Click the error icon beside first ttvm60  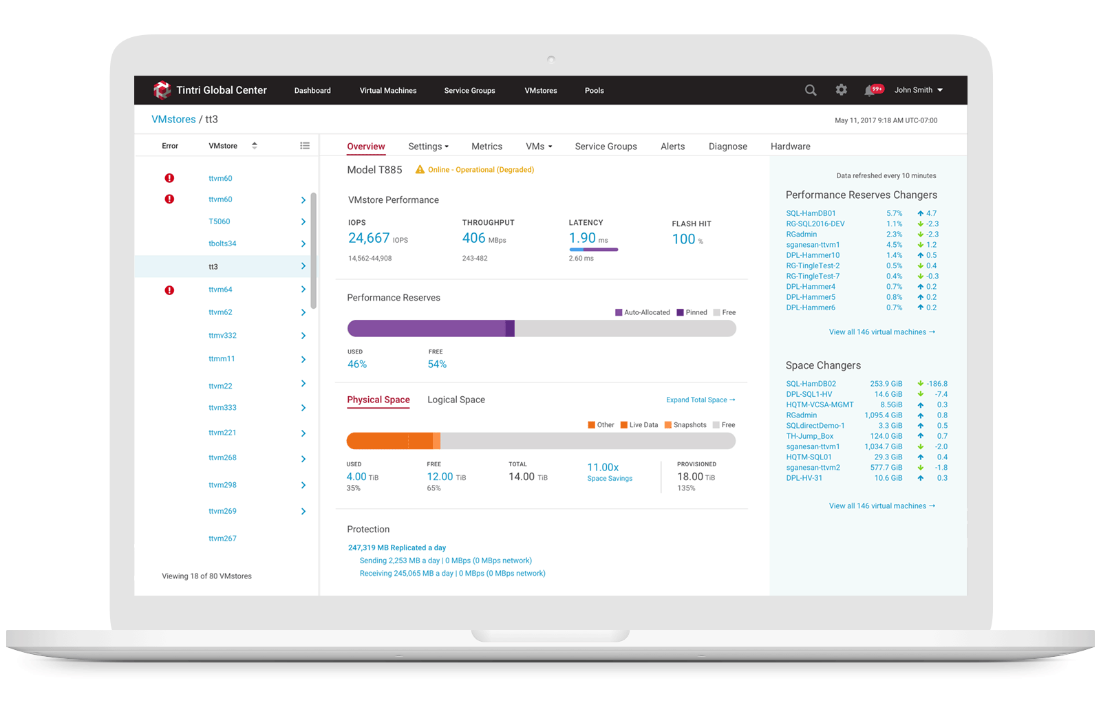coord(169,178)
